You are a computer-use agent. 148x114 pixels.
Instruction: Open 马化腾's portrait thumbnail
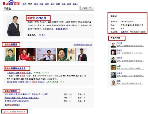[x=113, y=45]
